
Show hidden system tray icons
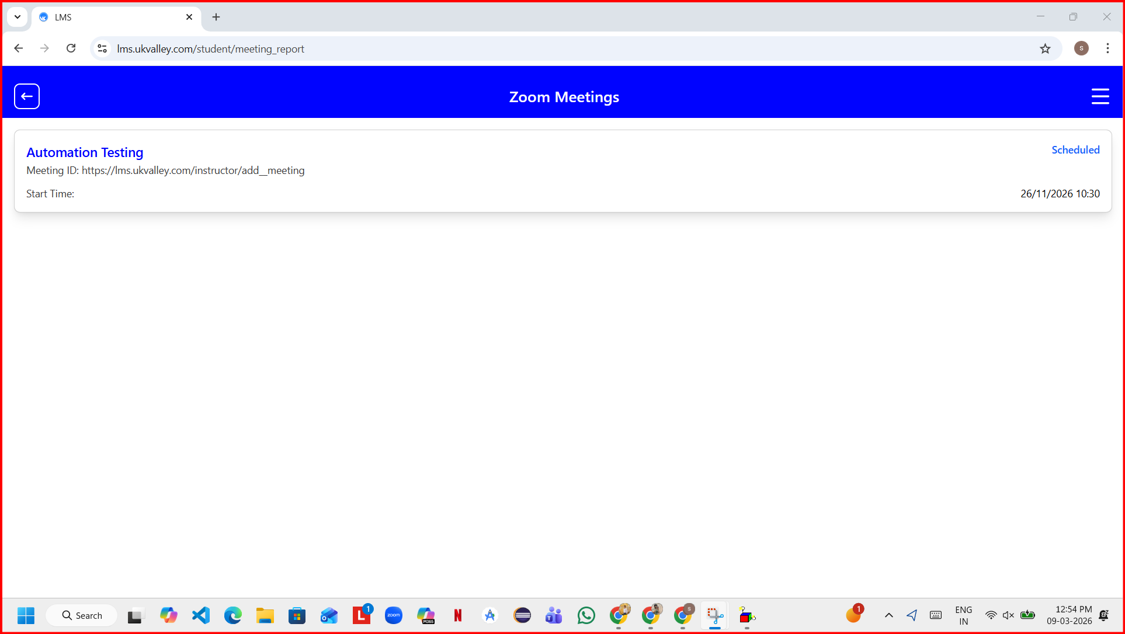click(888, 615)
